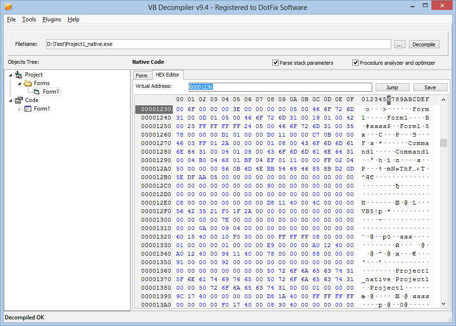Click the Project root icon in Objects Tree

click(x=18, y=75)
